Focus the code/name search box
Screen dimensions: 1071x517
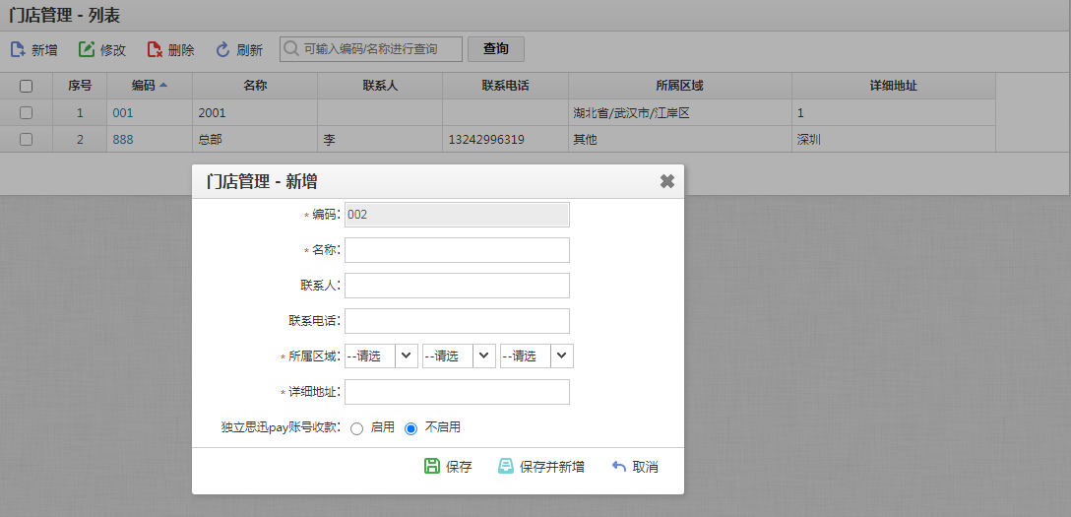pyautogui.click(x=371, y=49)
